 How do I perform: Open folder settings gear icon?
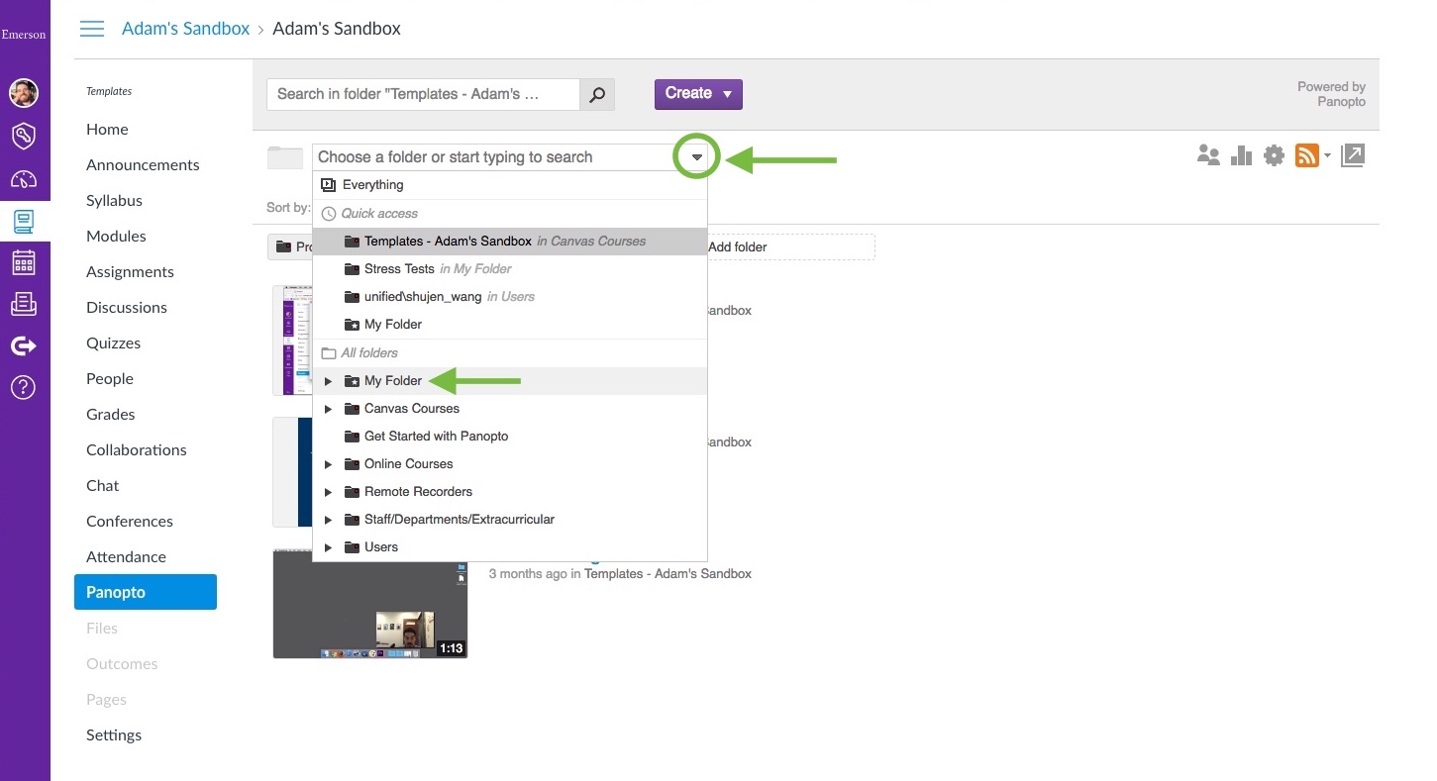point(1274,155)
